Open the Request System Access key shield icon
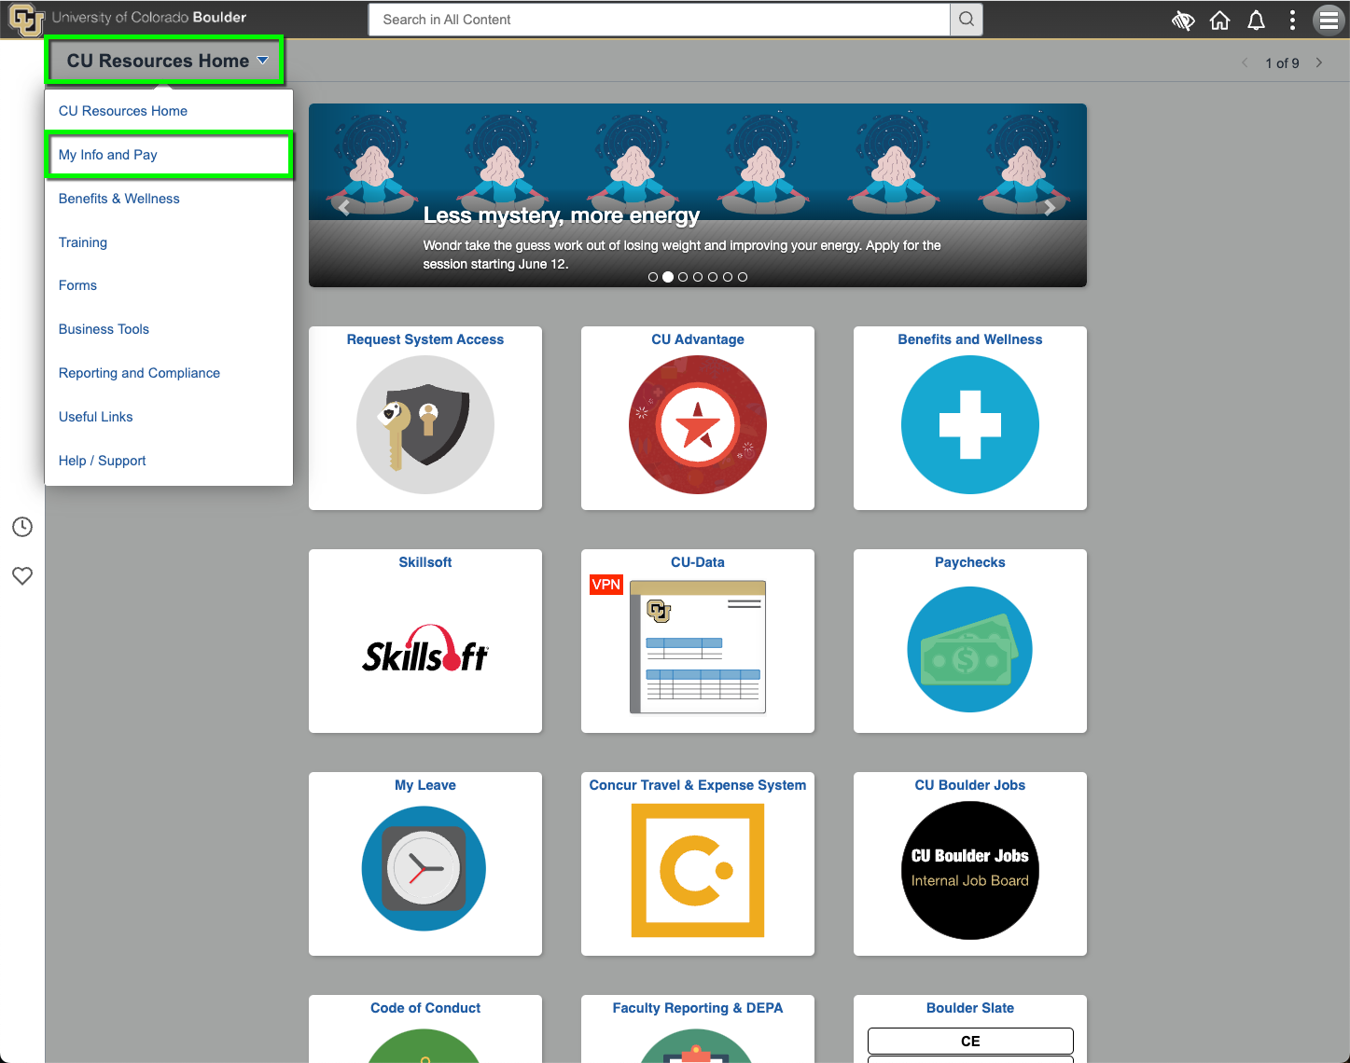Screen dimensions: 1350x1063 [425, 425]
